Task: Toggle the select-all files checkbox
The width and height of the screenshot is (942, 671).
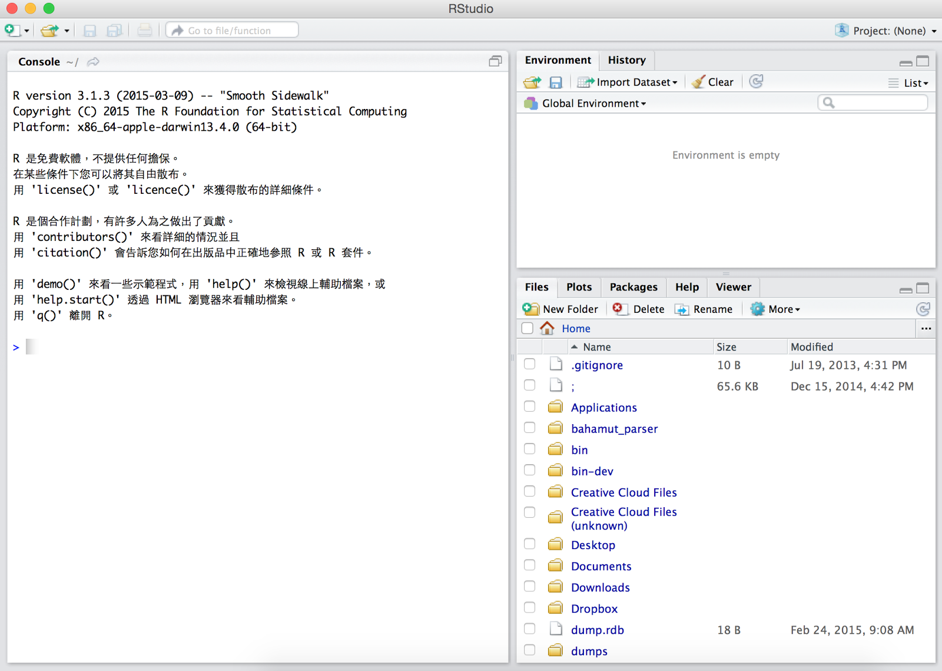Action: (528, 328)
